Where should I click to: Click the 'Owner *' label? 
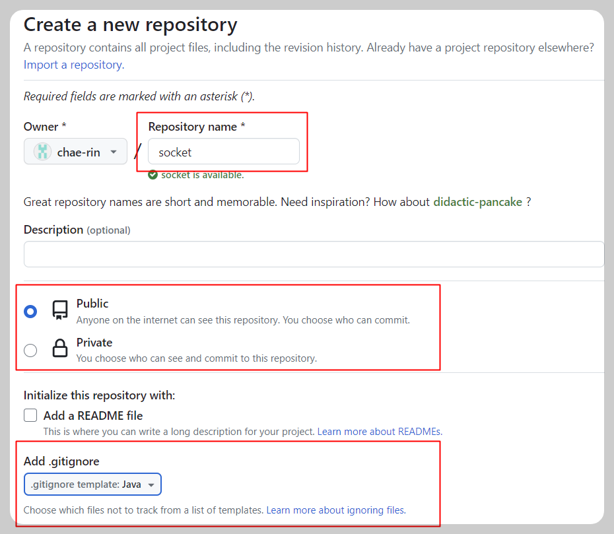(45, 127)
